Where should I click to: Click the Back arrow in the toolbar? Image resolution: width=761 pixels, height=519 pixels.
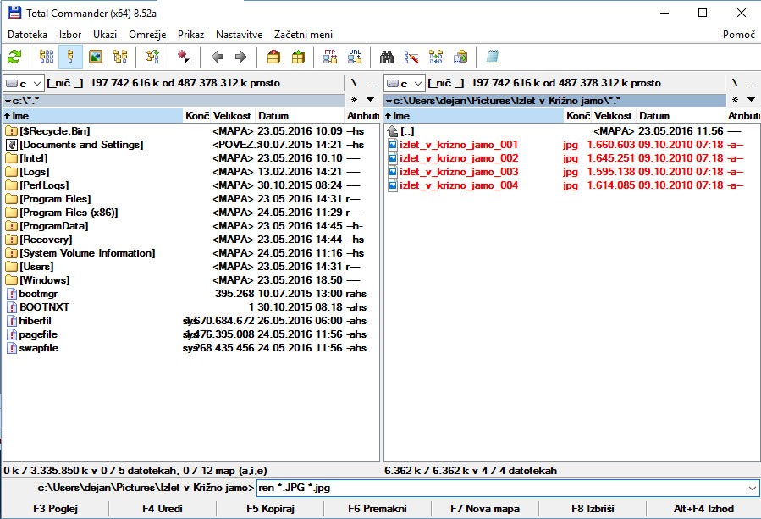click(x=217, y=57)
